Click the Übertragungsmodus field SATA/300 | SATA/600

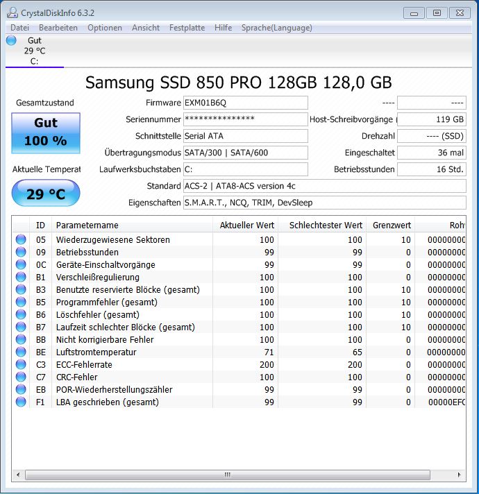246,153
